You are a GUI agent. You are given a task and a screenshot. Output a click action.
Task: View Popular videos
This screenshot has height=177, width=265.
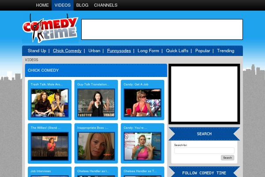[x=203, y=50]
